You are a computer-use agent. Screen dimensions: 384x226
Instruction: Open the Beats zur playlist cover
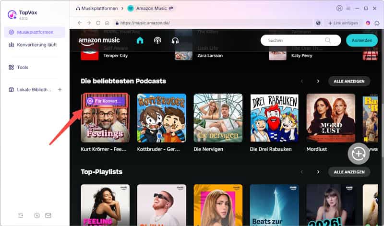coord(274,205)
